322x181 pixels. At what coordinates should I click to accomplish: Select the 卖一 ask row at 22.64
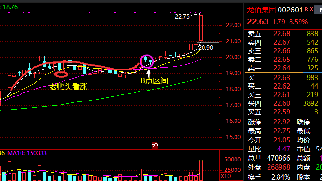pos(283,68)
